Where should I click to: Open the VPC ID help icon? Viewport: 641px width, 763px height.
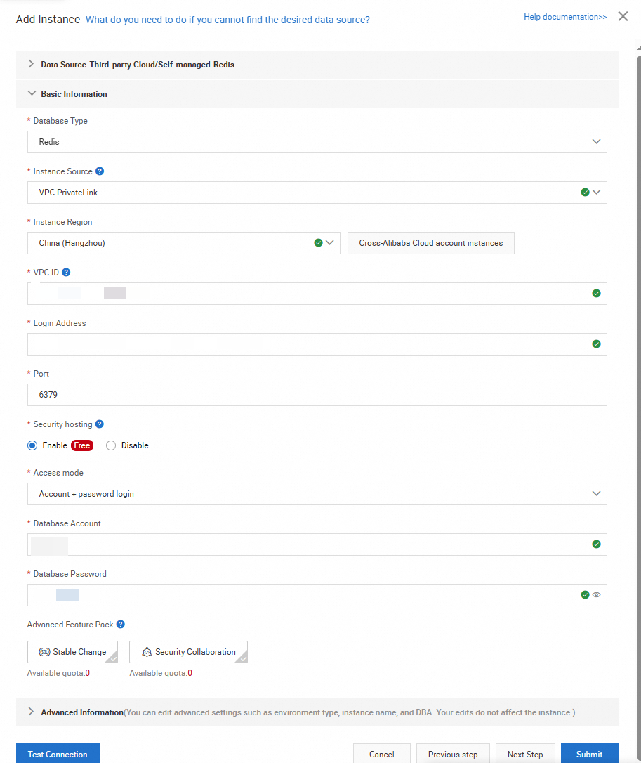click(66, 273)
